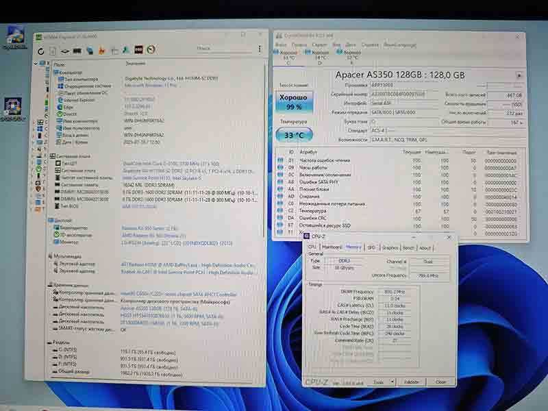The width and height of the screenshot is (548, 411).
Task: Switch to the CPU tab in CPU-Z
Action: point(312,247)
